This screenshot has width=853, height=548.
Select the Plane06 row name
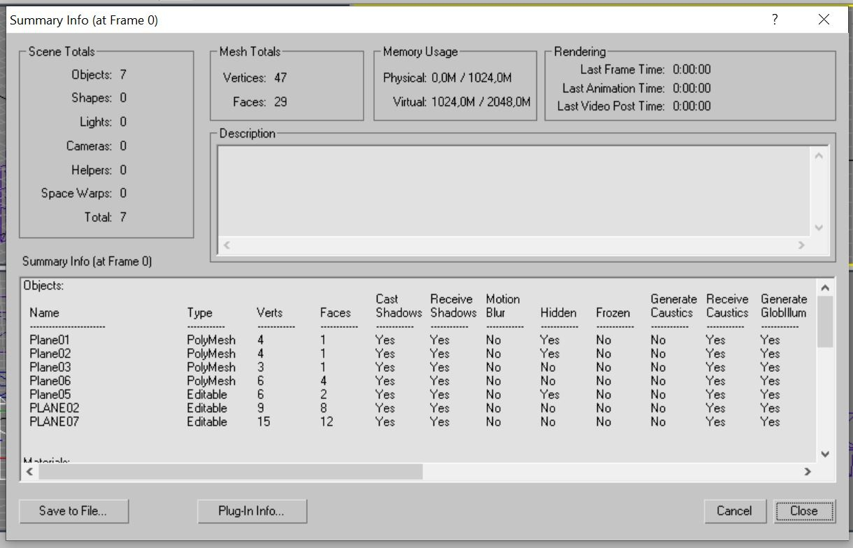[x=50, y=381]
